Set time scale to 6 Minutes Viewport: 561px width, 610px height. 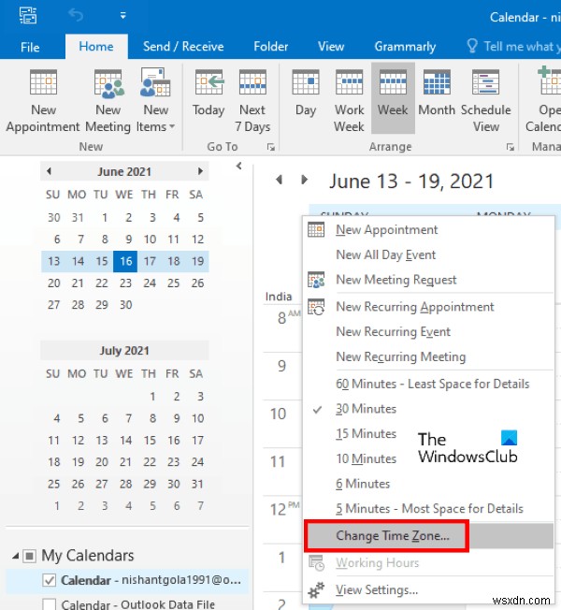[x=428, y=484]
